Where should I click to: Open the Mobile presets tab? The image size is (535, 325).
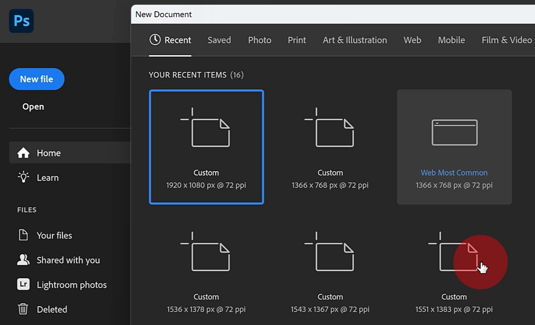pos(451,40)
